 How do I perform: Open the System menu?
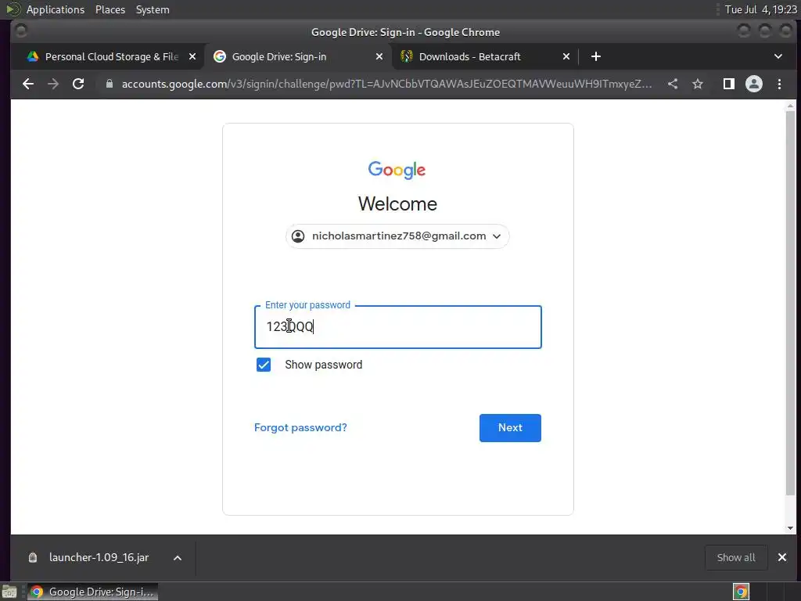[x=153, y=9]
